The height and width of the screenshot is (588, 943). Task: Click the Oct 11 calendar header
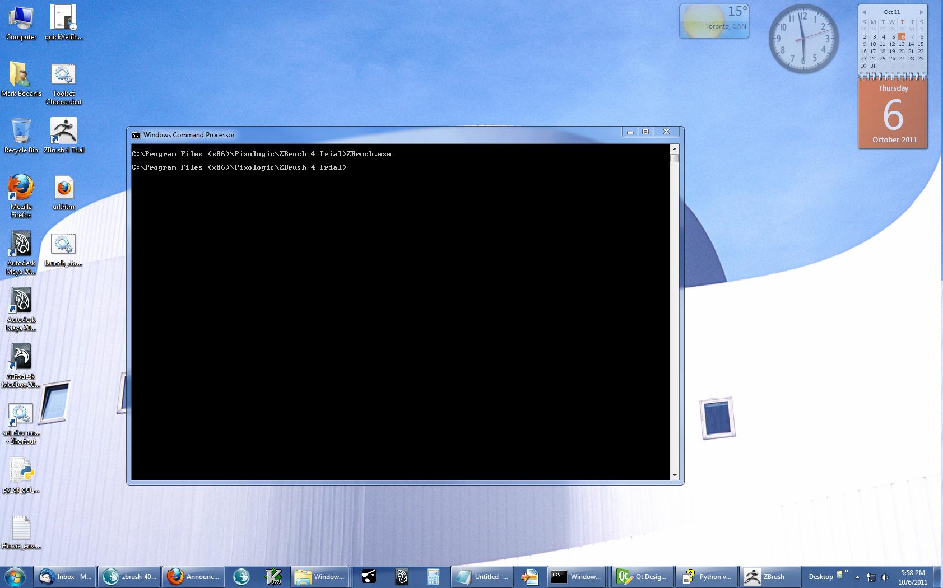892,12
